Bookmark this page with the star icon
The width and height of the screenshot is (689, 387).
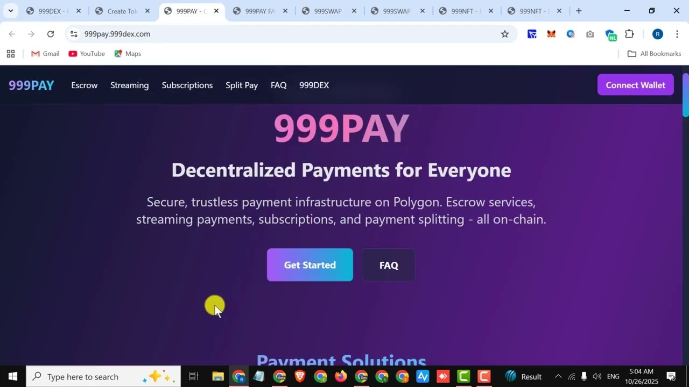pyautogui.click(x=504, y=34)
